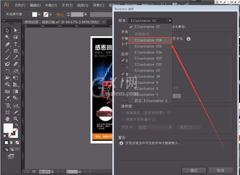Select the Rotate tool
Viewport: 240px width, 175px height.
(7, 71)
